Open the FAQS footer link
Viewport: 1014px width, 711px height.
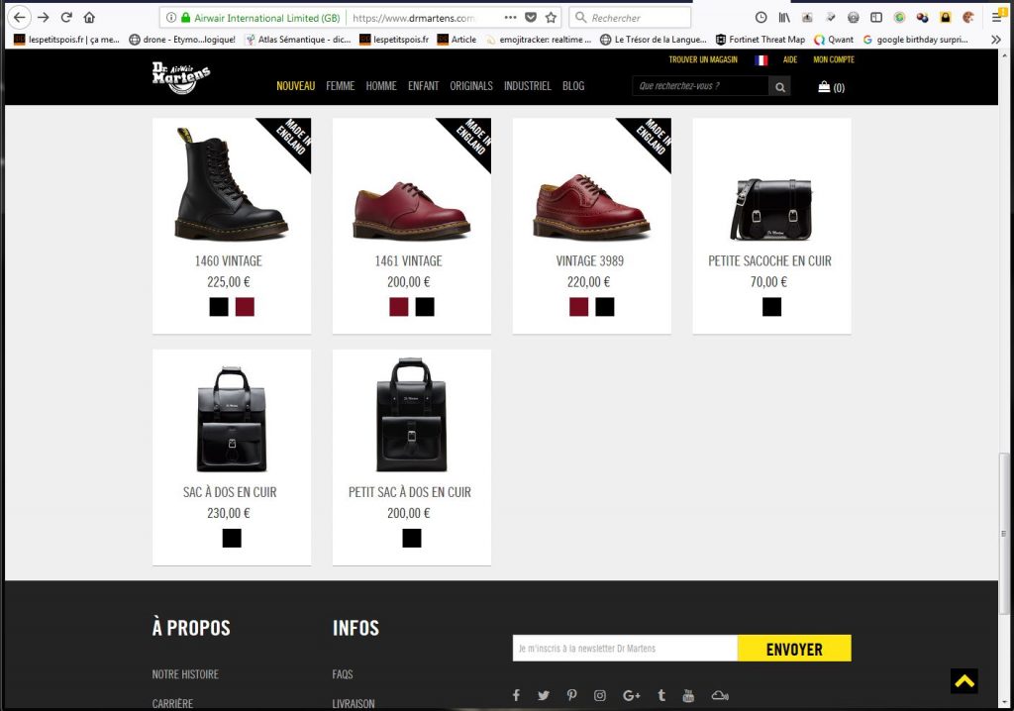point(342,674)
